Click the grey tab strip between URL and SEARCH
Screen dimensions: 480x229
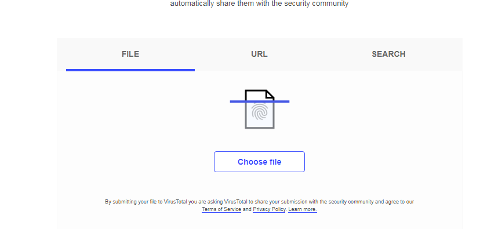[x=324, y=54]
